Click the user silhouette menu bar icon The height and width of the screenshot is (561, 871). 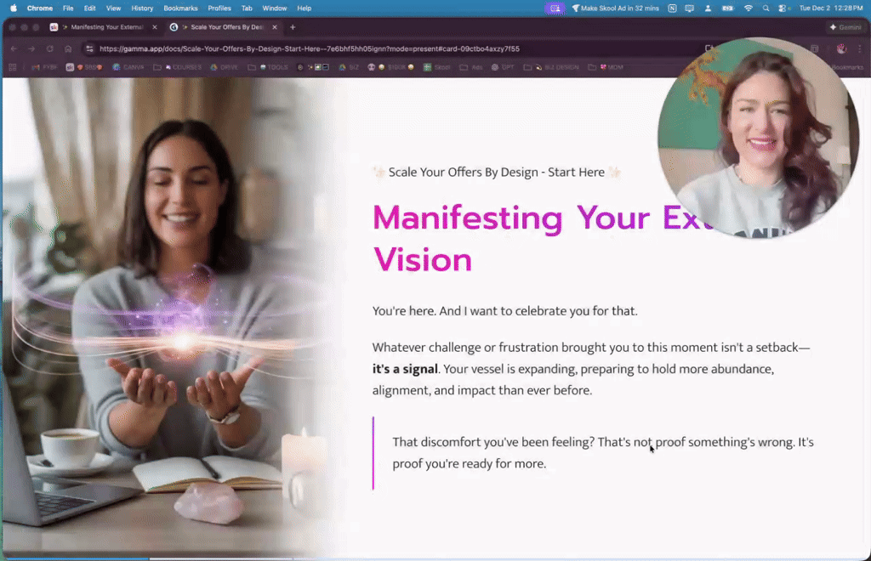(708, 8)
